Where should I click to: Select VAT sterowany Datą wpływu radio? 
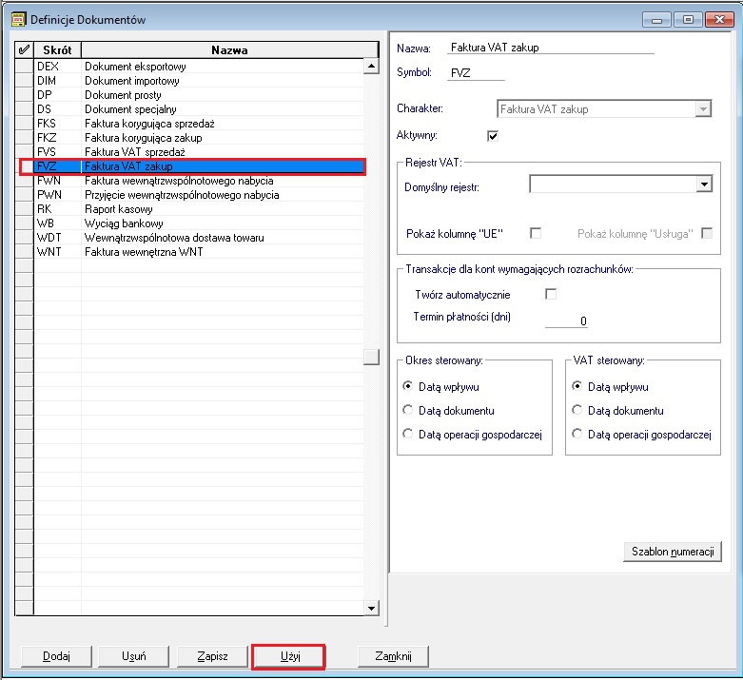pos(577,386)
